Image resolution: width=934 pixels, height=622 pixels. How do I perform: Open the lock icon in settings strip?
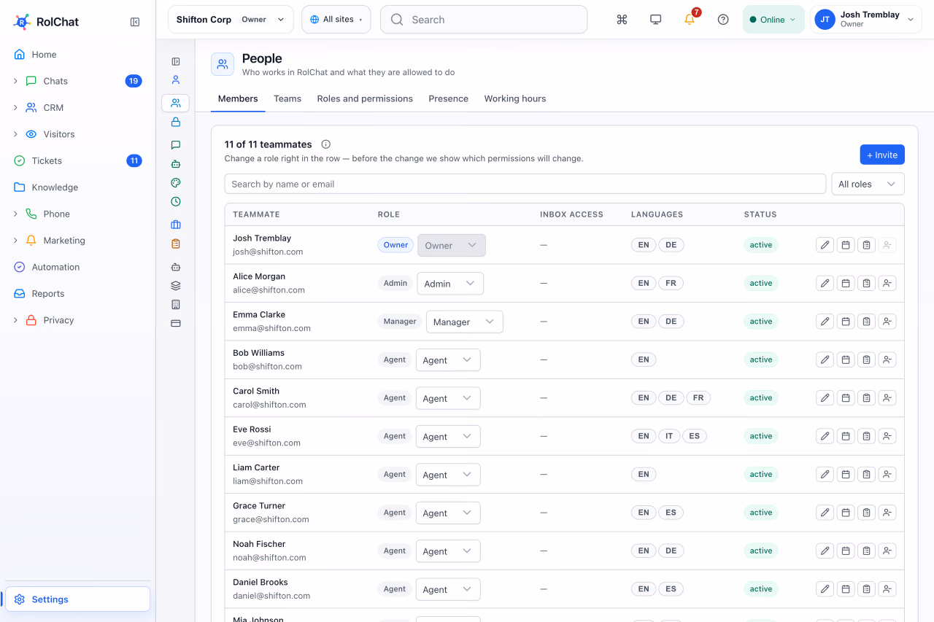(176, 123)
